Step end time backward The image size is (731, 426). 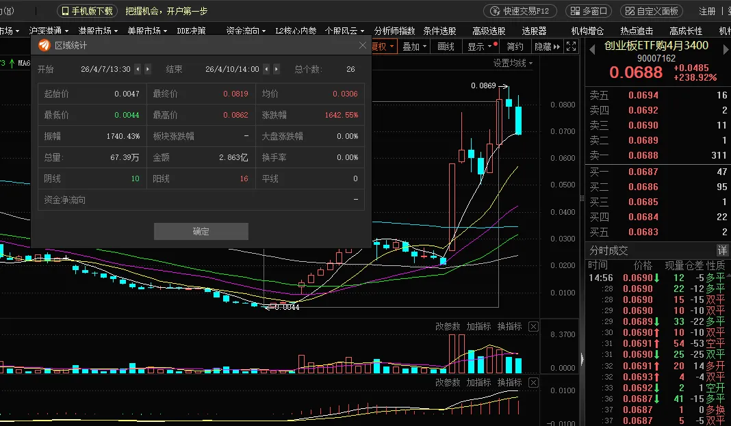pyautogui.click(x=266, y=69)
